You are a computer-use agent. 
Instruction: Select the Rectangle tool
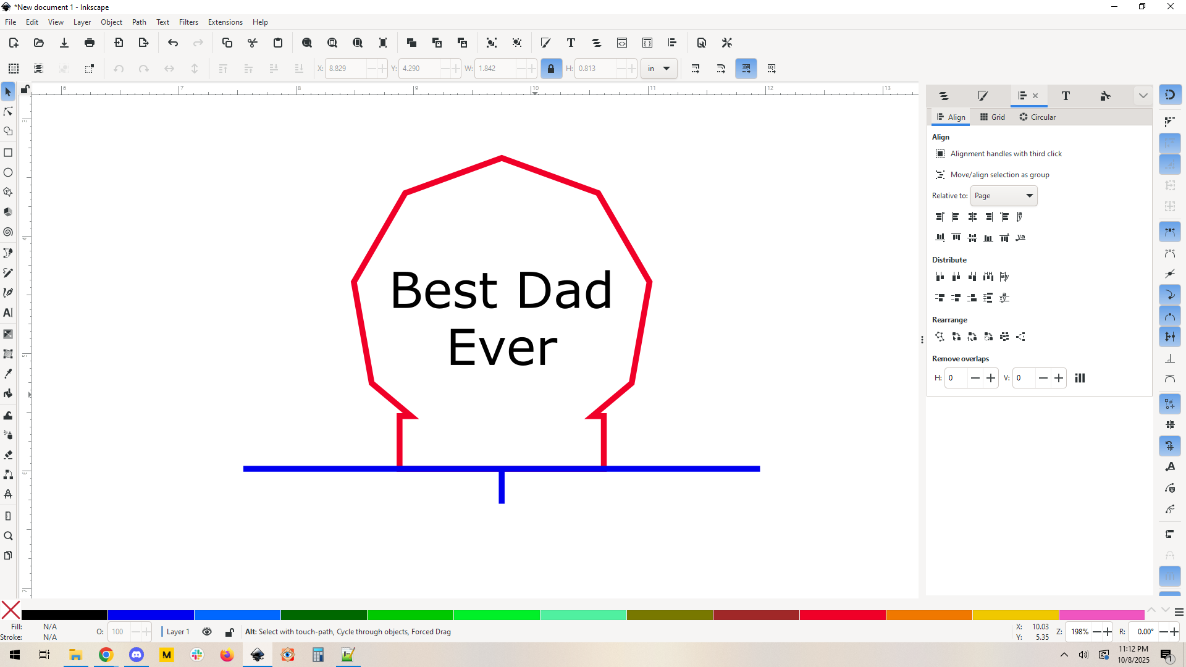click(x=8, y=153)
